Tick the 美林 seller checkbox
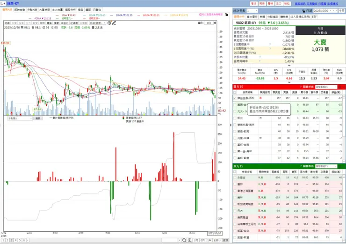 [235, 197]
